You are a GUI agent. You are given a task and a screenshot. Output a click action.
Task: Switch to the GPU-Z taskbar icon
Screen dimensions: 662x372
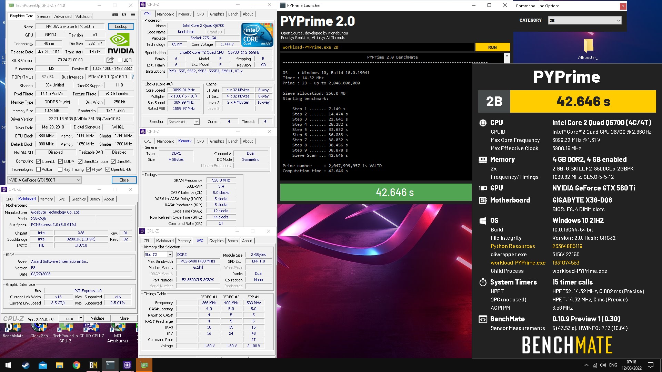pos(144,365)
